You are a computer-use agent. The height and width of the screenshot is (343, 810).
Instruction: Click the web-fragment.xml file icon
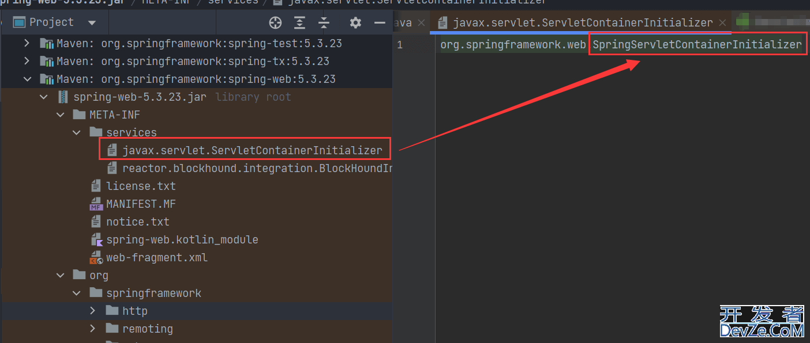coord(96,257)
